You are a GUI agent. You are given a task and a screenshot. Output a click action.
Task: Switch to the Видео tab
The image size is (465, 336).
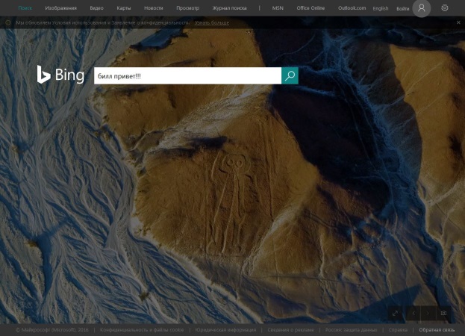point(96,8)
